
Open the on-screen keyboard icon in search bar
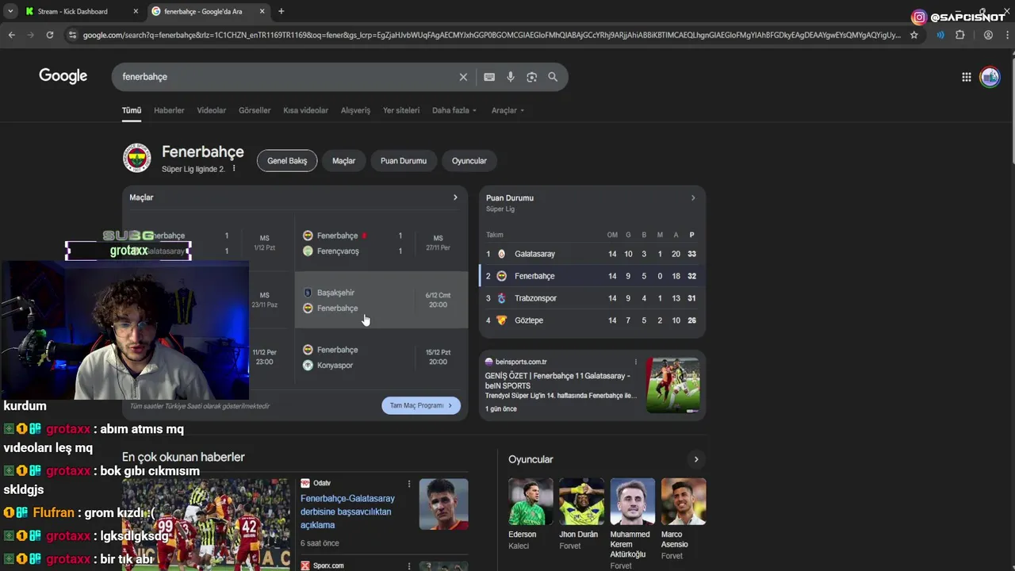point(489,77)
